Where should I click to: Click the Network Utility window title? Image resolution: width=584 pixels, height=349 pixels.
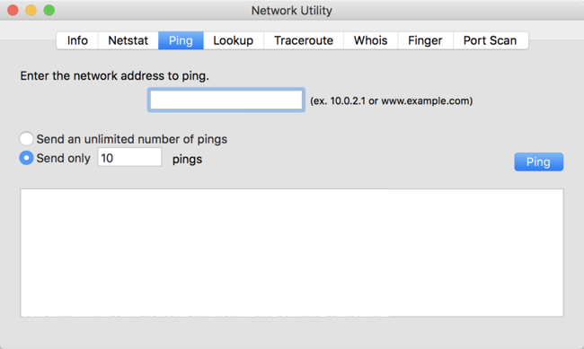pyautogui.click(x=292, y=11)
